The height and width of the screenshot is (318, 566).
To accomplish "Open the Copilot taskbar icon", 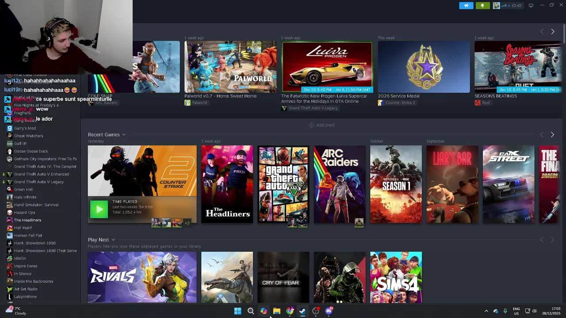I will 264,311.
